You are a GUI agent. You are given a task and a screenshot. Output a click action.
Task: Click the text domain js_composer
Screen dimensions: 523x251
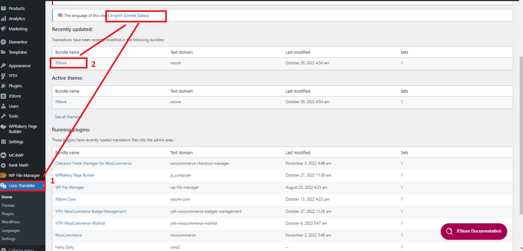tap(181, 175)
